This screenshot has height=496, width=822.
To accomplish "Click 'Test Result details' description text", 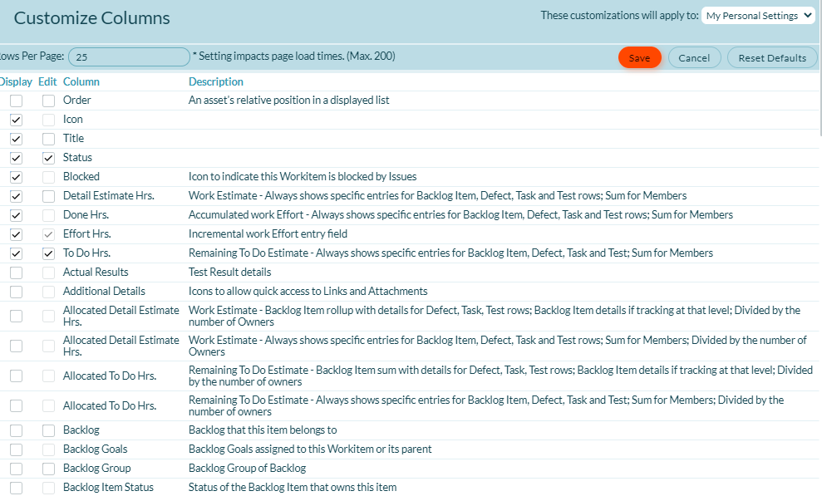I will click(x=229, y=272).
